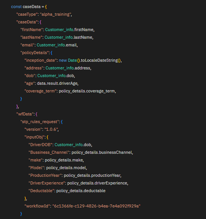Click policy_details.make value
Image resolution: width=206 pixels, height=219 pixels.
point(64,160)
